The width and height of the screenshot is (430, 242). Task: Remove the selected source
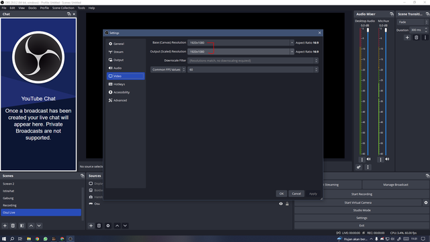click(99, 226)
